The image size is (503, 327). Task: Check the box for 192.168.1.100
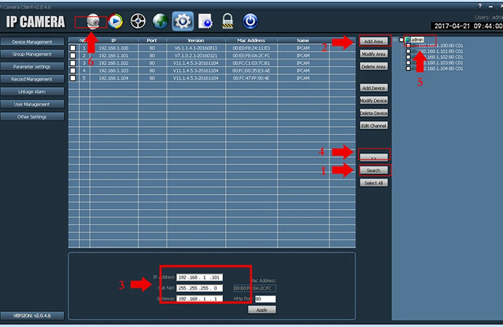[x=73, y=48]
